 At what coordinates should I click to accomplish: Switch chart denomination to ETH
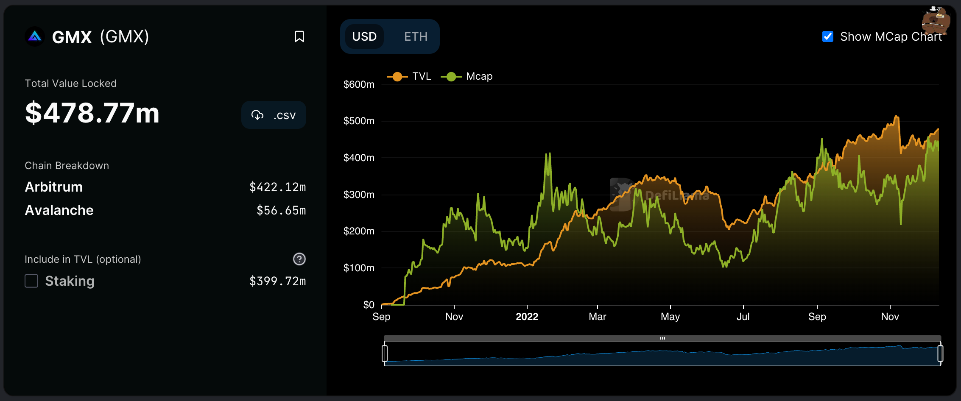(x=416, y=36)
